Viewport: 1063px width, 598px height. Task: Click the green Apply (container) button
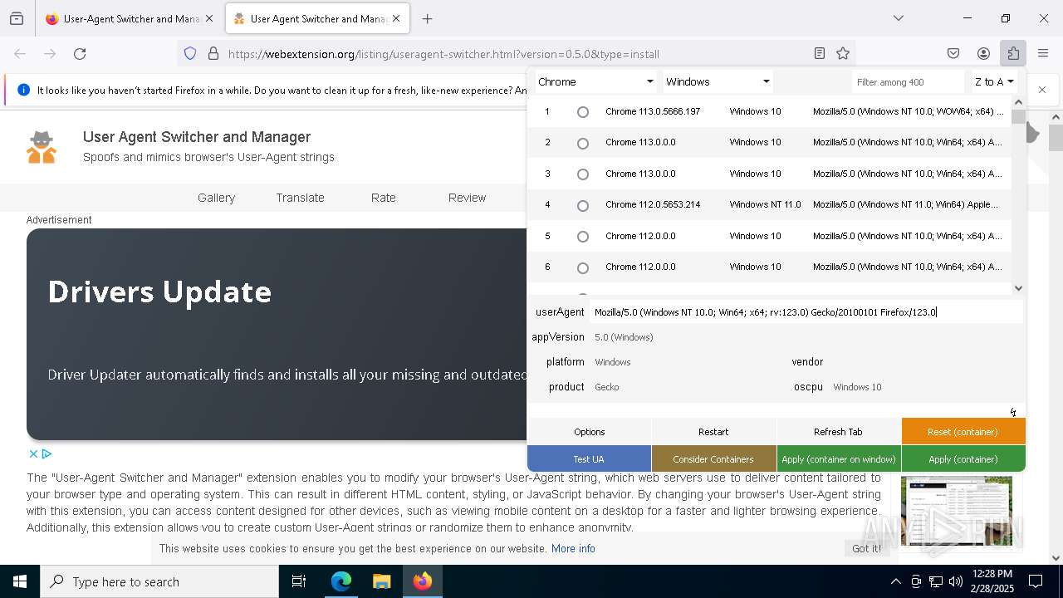963,458
